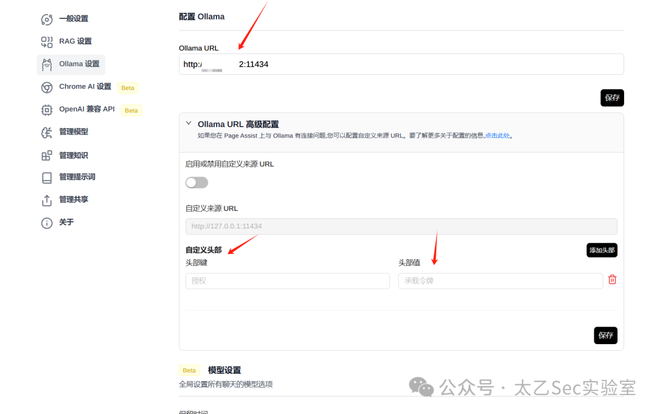Click the 配置 Ollama heading
Image resolution: width=657 pixels, height=414 pixels.
click(x=201, y=17)
